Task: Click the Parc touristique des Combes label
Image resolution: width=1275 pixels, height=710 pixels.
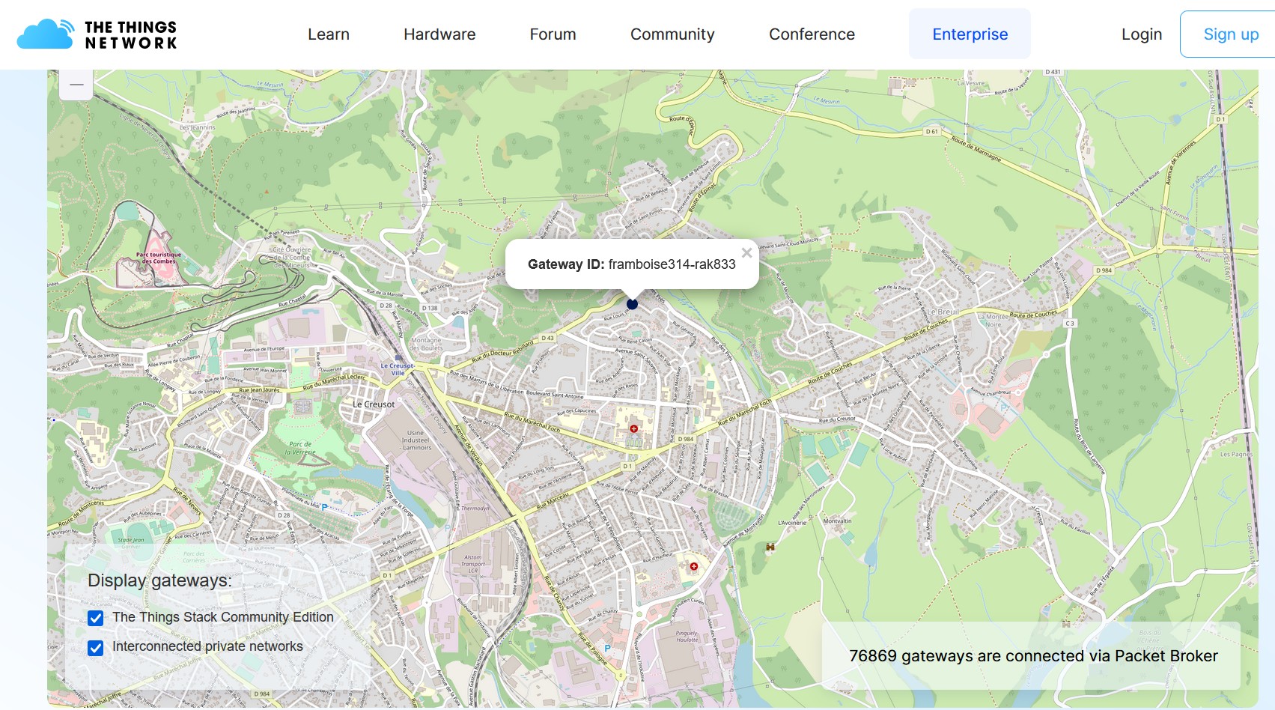Action: (x=159, y=258)
